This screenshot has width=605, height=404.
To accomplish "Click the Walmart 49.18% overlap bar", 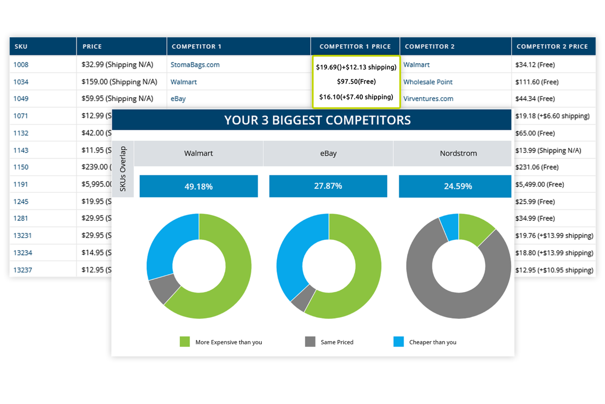I will click(199, 186).
